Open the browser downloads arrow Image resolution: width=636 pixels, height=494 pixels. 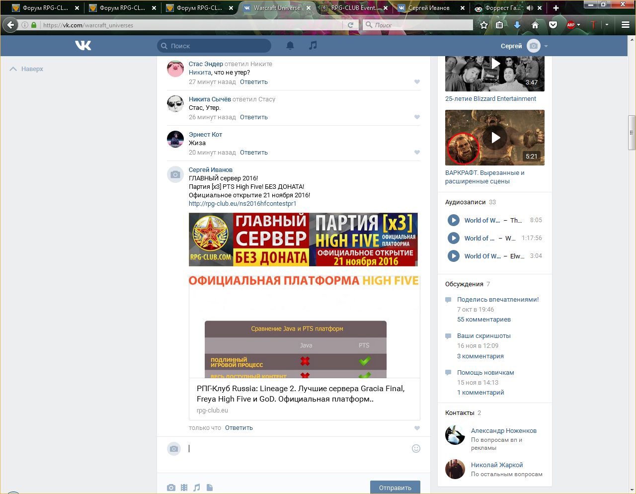[x=517, y=25]
